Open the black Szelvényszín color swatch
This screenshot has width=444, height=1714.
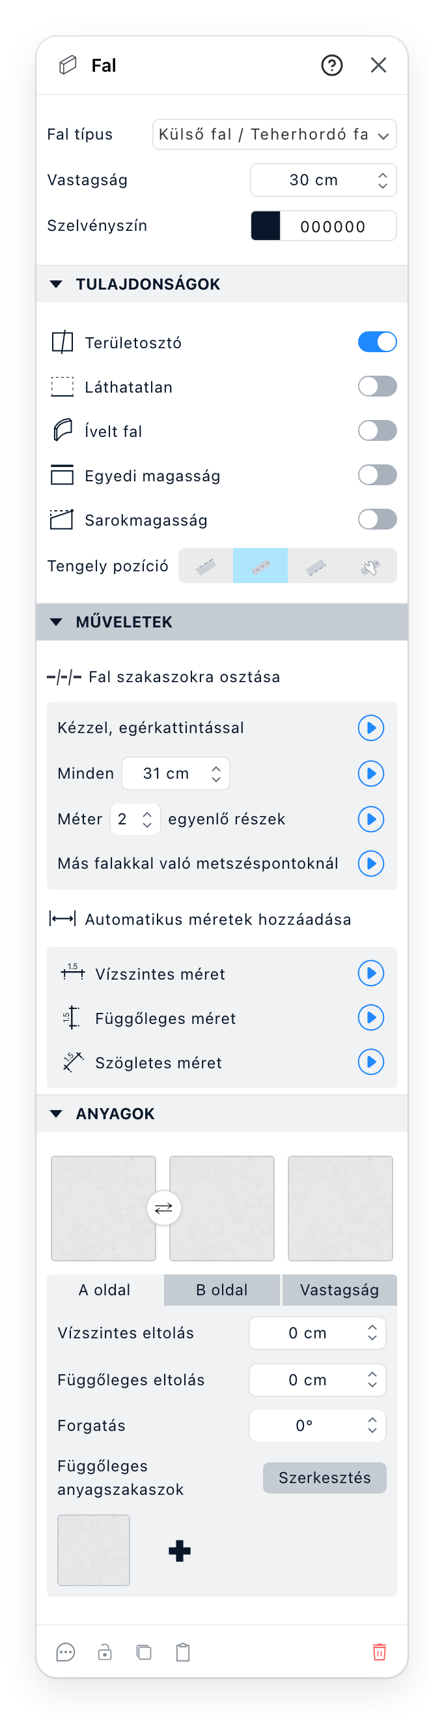pos(266,226)
